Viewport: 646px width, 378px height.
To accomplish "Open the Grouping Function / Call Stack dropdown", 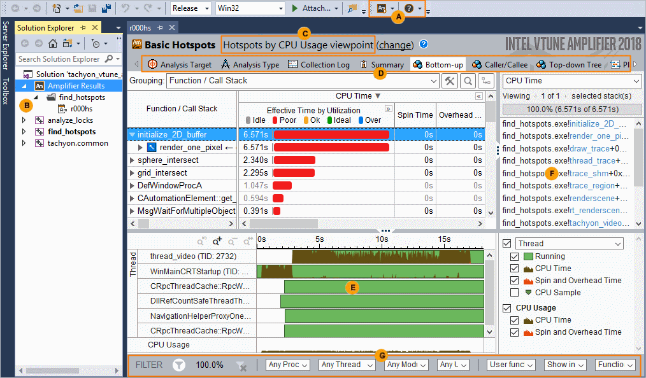I will [x=432, y=81].
